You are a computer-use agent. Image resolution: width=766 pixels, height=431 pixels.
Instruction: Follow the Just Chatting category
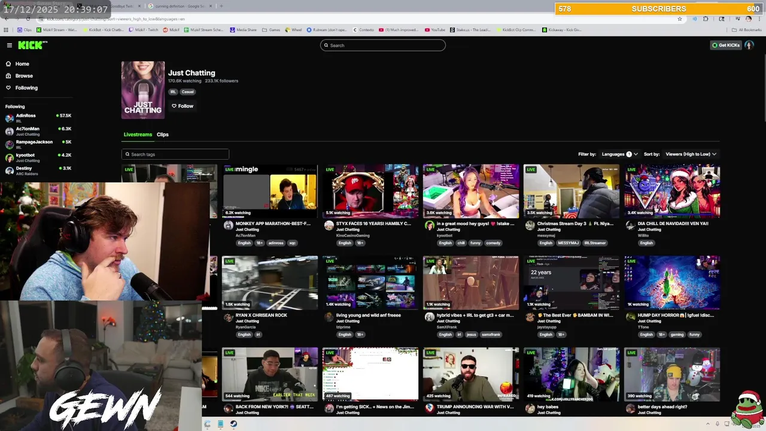(183, 106)
